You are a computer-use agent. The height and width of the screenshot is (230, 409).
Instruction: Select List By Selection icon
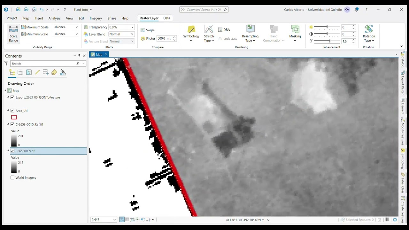pyautogui.click(x=29, y=73)
